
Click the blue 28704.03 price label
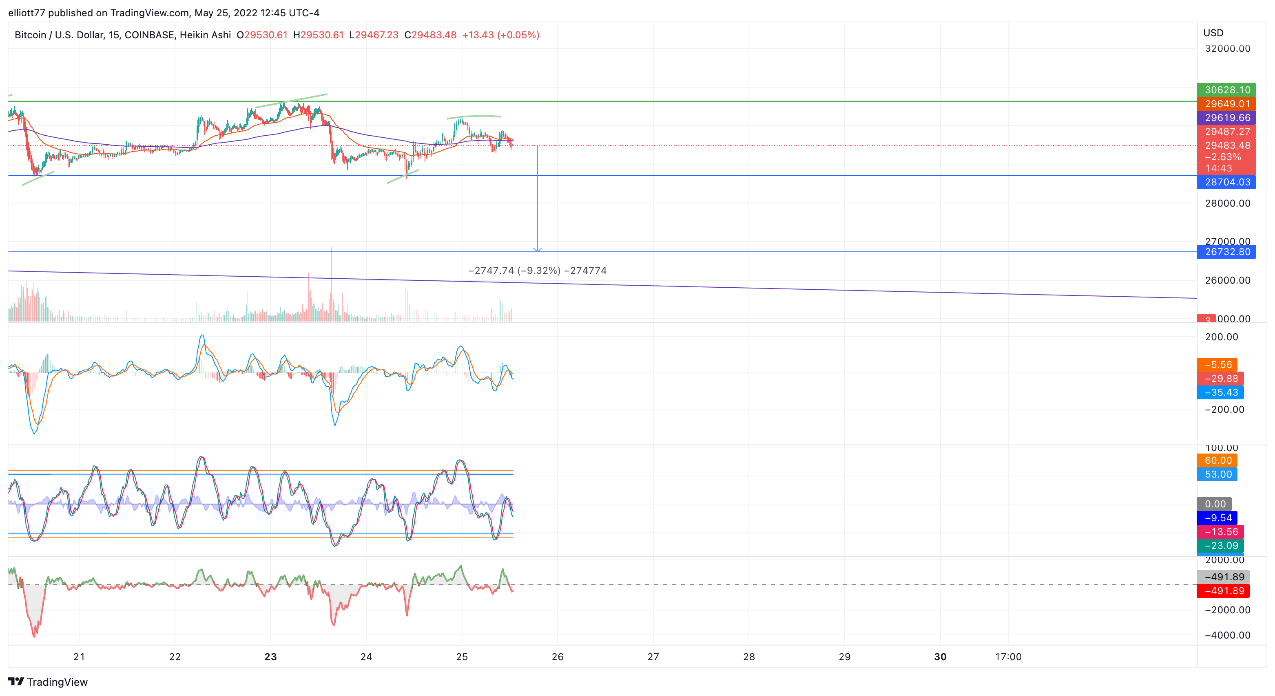1226,182
